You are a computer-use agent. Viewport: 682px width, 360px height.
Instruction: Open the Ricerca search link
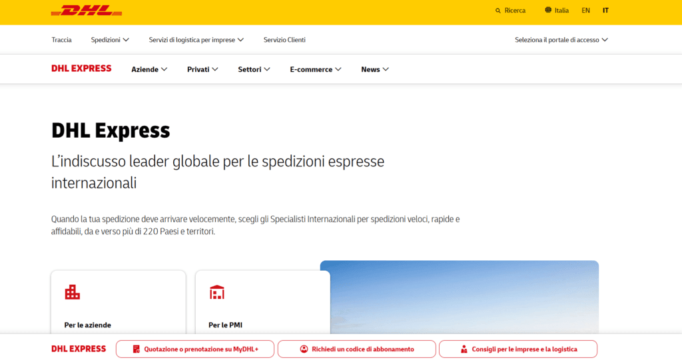[x=510, y=11]
